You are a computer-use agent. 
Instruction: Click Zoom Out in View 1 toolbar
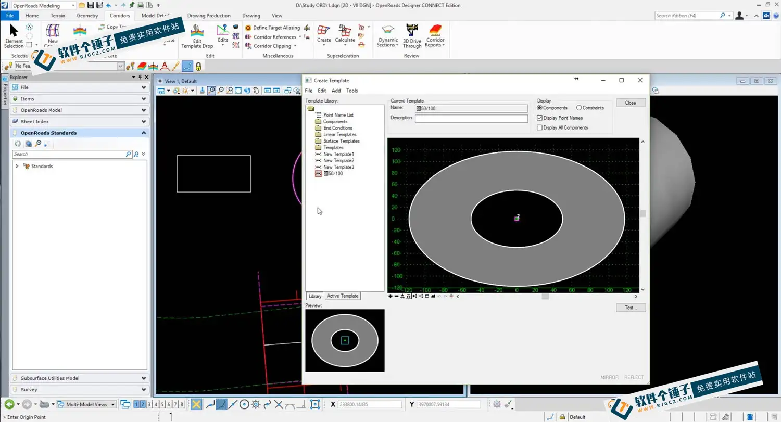tap(221, 91)
